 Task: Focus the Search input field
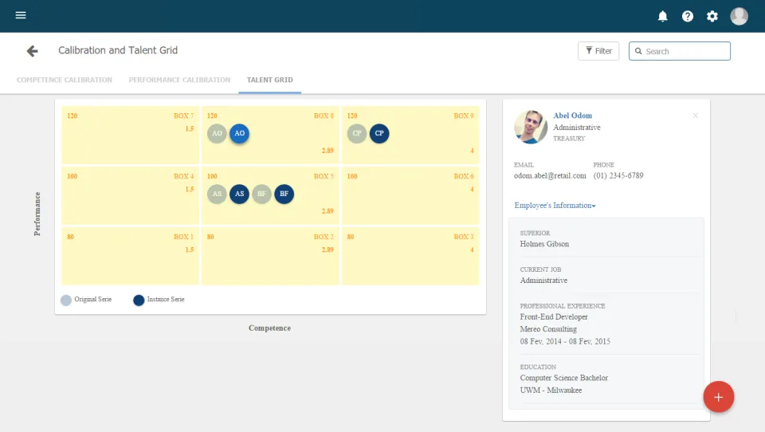pyautogui.click(x=679, y=51)
